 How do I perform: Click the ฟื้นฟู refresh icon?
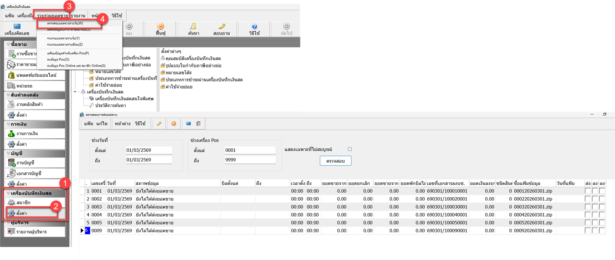[160, 29]
